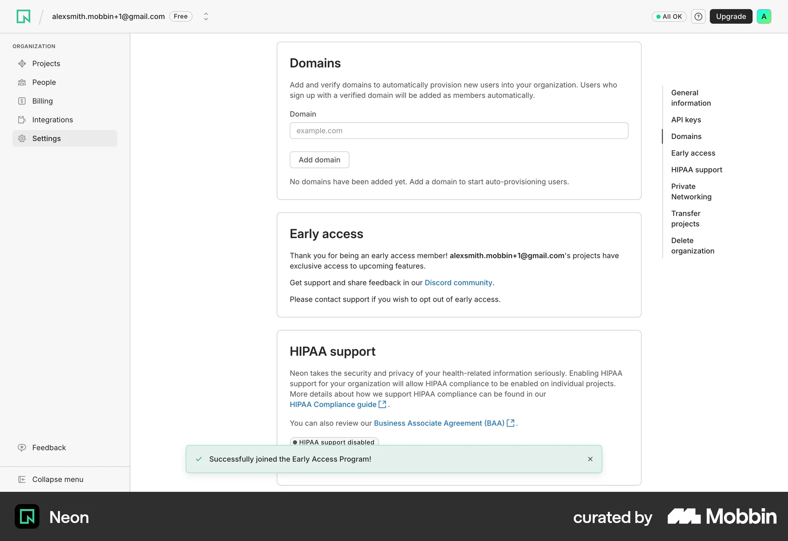Click the external link icon after Compliance guide
Viewport: 788px width, 541px height.
[382, 405]
